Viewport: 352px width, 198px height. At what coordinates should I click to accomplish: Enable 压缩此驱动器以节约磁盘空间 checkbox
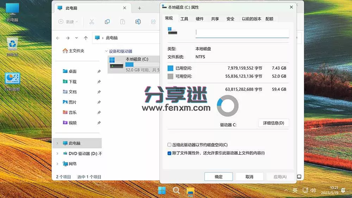click(x=169, y=145)
